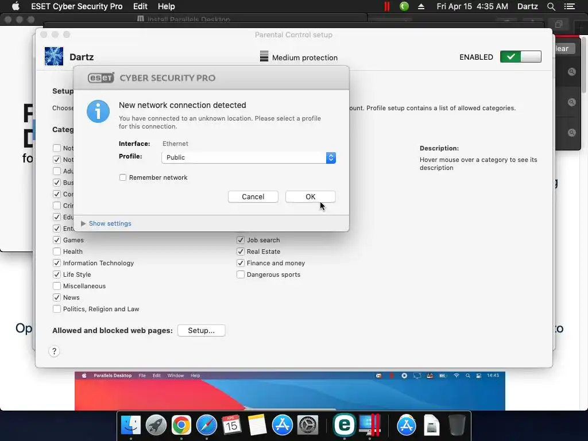Click Cancel in the network dialog
Image resolution: width=588 pixels, height=441 pixels.
pyautogui.click(x=253, y=196)
